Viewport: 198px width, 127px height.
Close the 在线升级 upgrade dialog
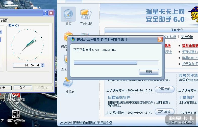160,39
